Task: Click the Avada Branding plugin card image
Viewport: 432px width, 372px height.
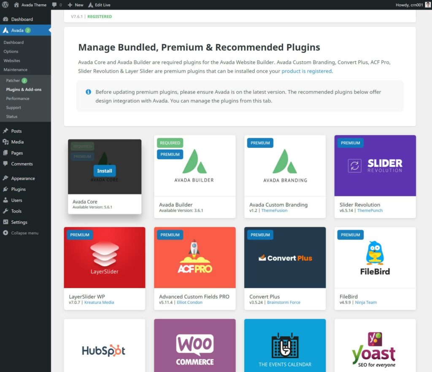Action: click(285, 166)
